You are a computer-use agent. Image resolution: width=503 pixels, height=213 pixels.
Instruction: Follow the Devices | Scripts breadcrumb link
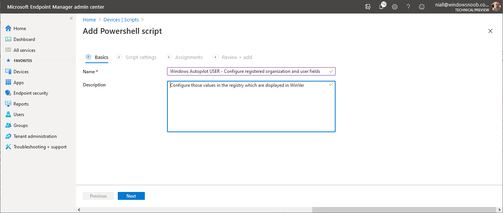coord(121,20)
